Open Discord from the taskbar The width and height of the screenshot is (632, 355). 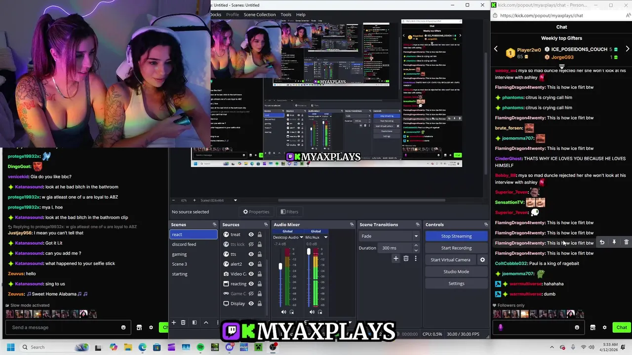click(229, 347)
